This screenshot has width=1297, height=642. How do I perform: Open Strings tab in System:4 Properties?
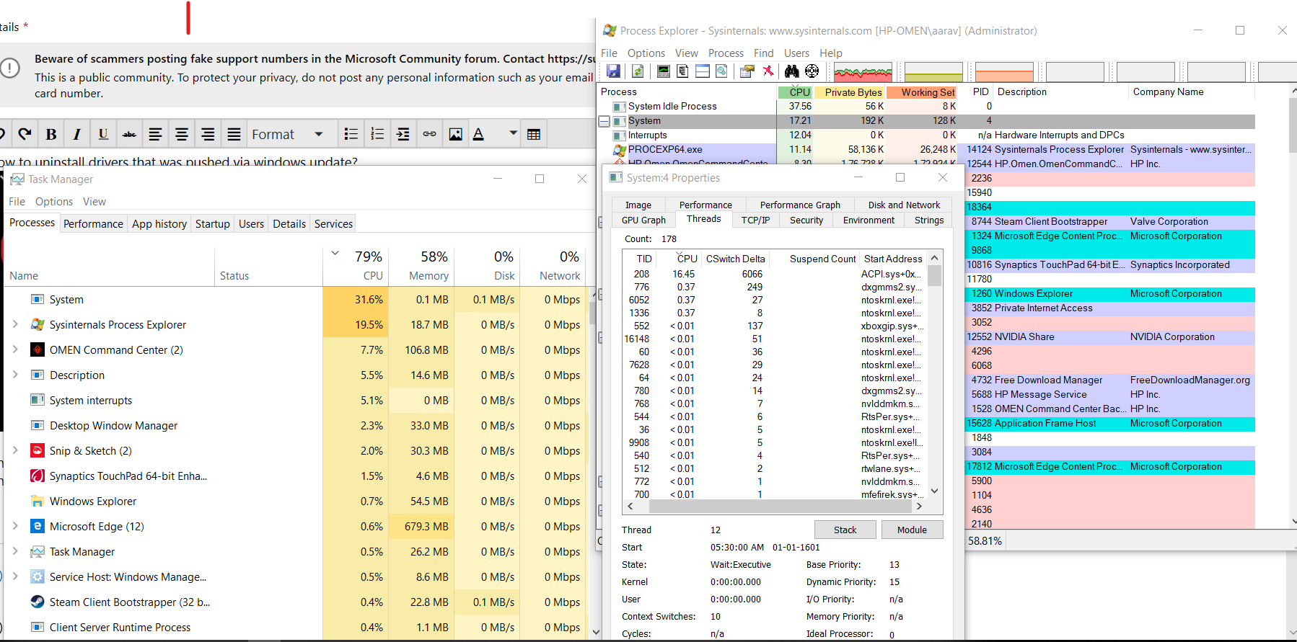tap(928, 220)
